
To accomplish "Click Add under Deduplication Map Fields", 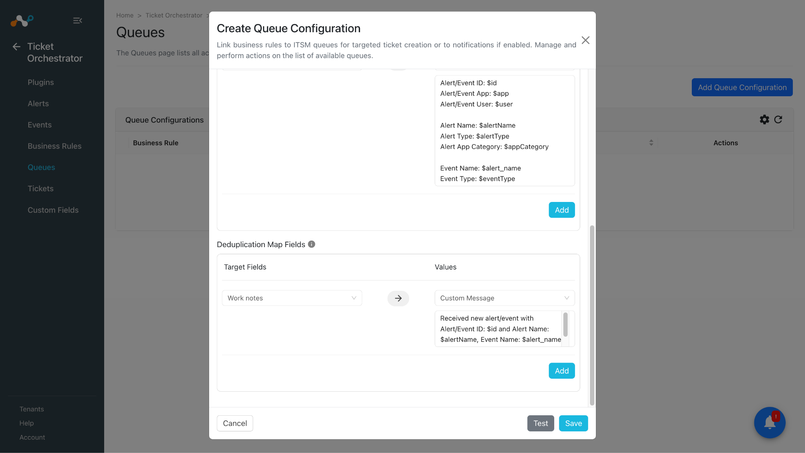I will click(x=562, y=371).
